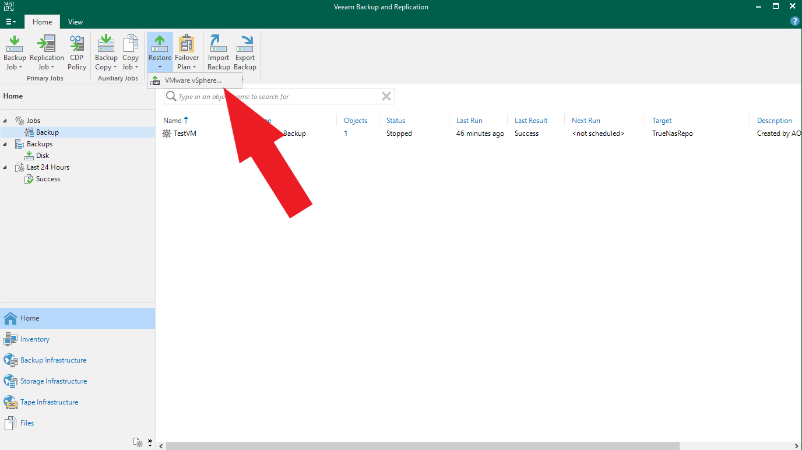
Task: Select Backup under Jobs in tree
Action: (47, 132)
